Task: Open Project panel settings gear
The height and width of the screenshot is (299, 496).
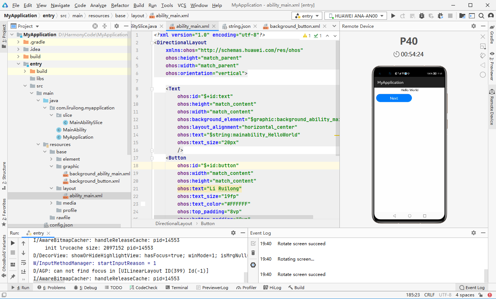Action: point(117,26)
